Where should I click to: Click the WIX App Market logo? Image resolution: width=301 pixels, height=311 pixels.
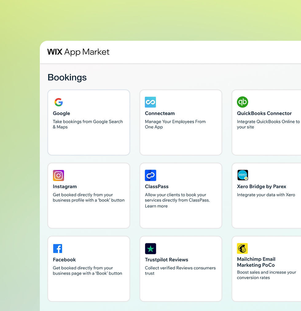[78, 52]
